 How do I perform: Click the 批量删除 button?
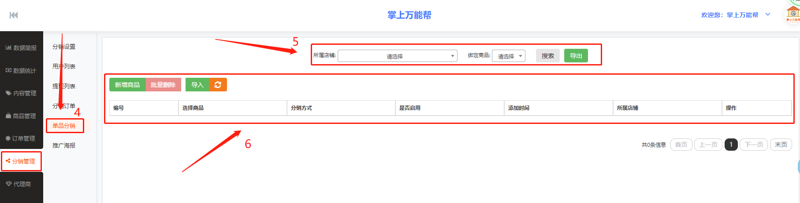click(x=163, y=85)
